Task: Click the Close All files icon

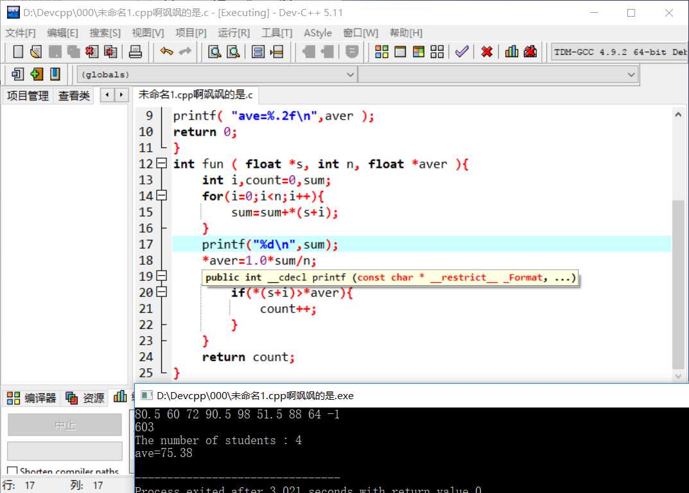Action: point(110,51)
